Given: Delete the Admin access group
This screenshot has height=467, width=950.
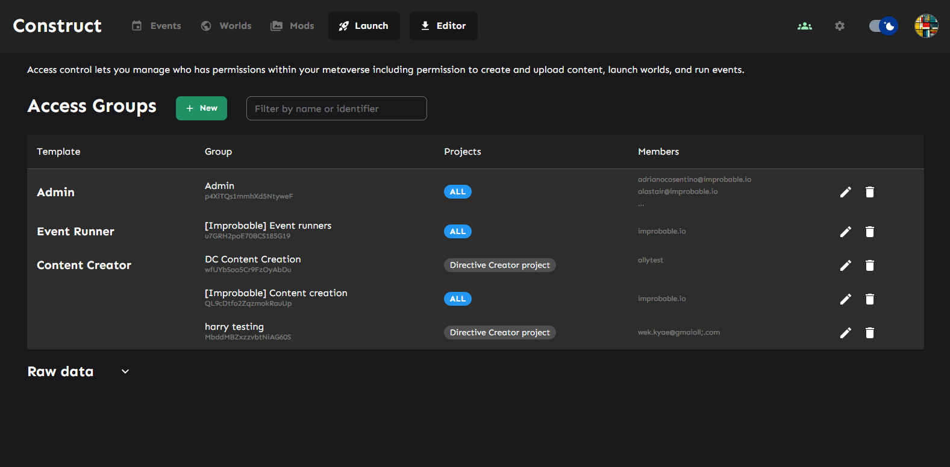Looking at the screenshot, I should coord(869,192).
